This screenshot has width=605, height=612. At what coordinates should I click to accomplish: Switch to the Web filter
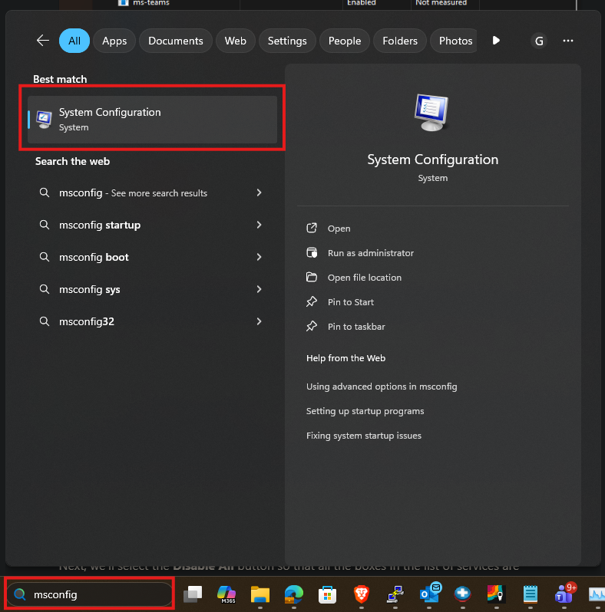click(235, 41)
